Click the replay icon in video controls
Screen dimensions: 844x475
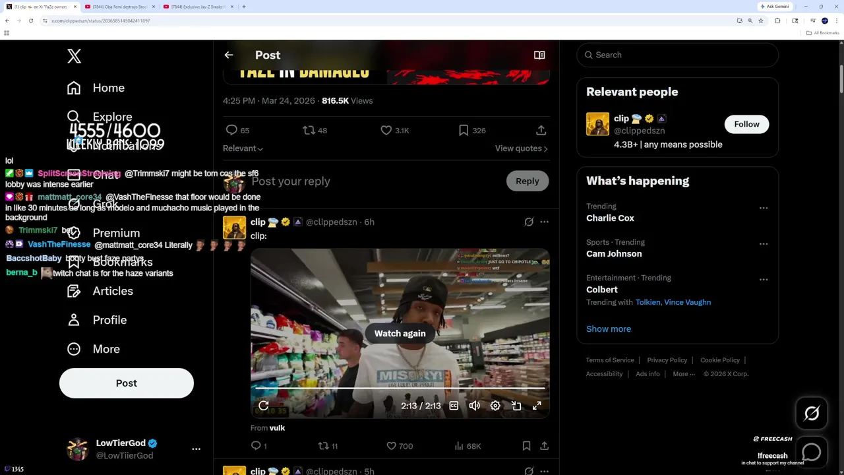point(264,406)
